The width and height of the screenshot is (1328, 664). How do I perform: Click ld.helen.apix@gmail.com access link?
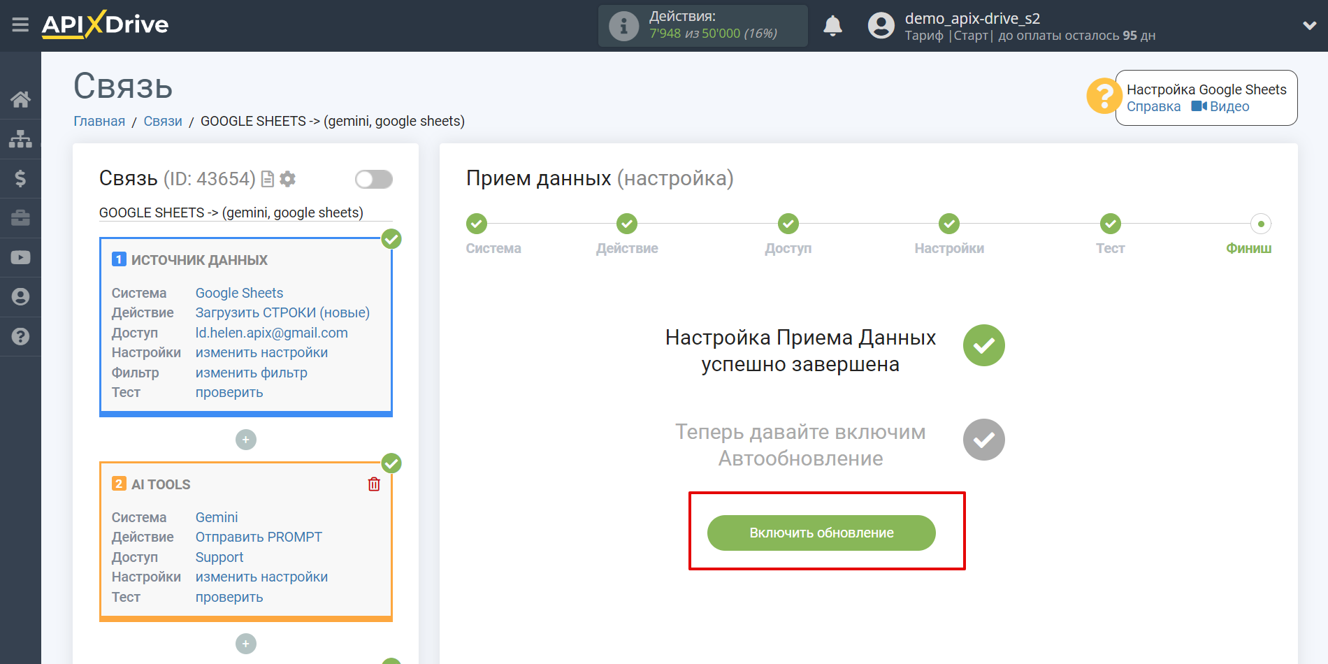(271, 333)
